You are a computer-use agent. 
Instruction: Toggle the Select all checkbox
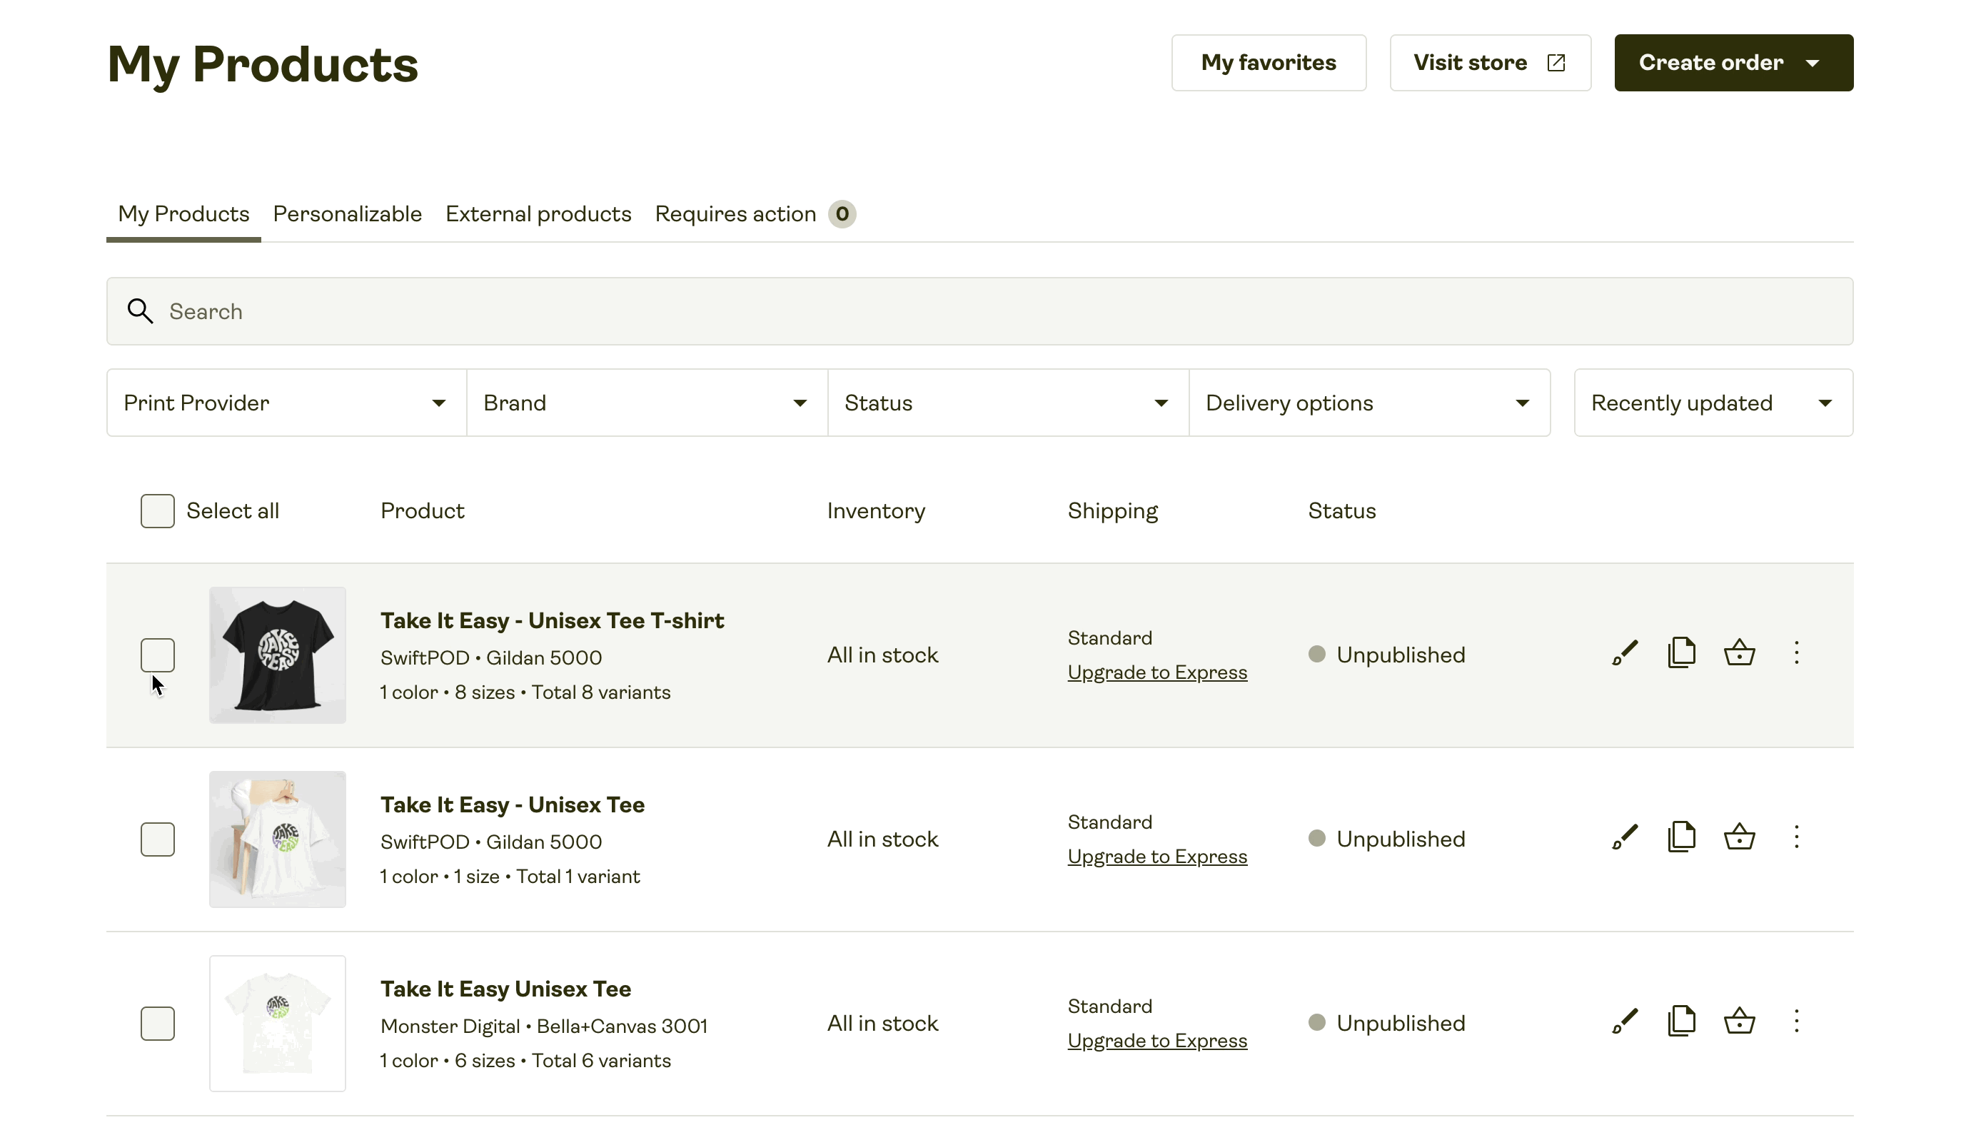pyautogui.click(x=158, y=510)
